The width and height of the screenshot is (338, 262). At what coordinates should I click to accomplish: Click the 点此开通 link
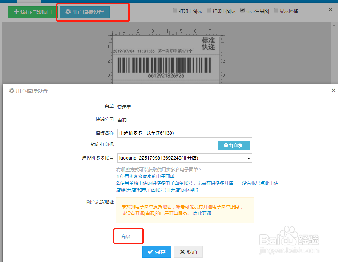202,214
